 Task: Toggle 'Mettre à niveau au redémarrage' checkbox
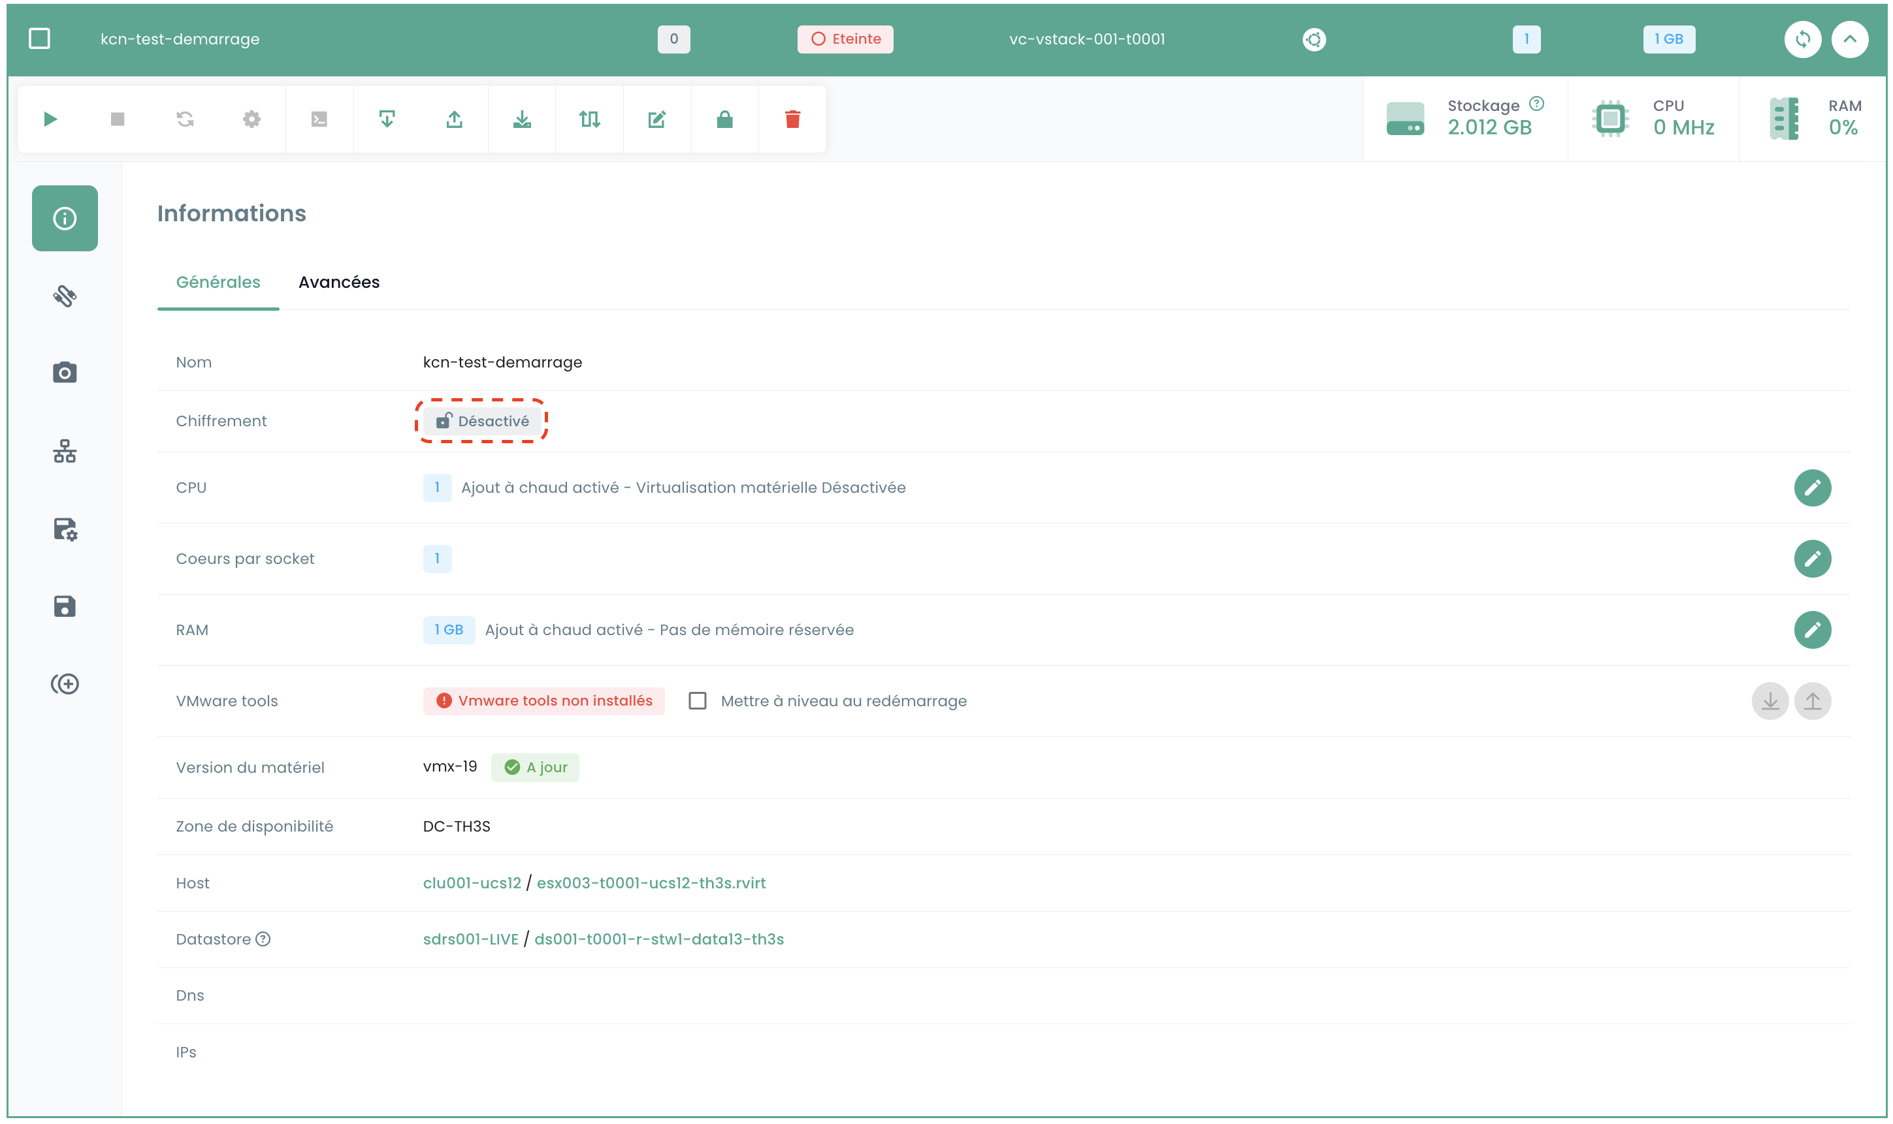(697, 700)
